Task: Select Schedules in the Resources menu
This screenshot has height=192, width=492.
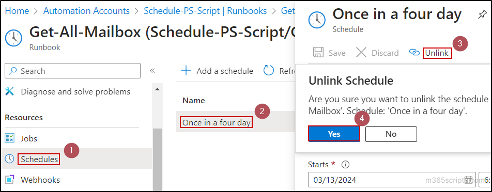Action: [x=39, y=159]
